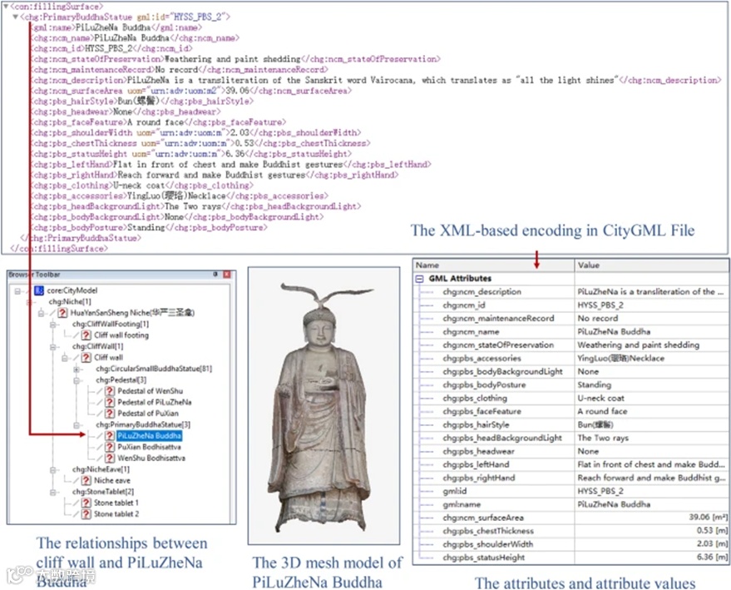Select the Stone tablet 2 item

click(116, 514)
